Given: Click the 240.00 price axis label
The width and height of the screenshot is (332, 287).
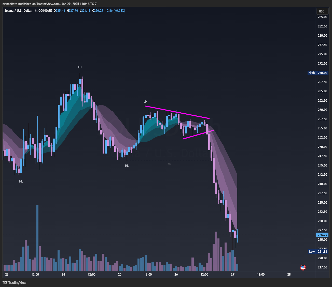Looking at the screenshot, I should point(322,184).
